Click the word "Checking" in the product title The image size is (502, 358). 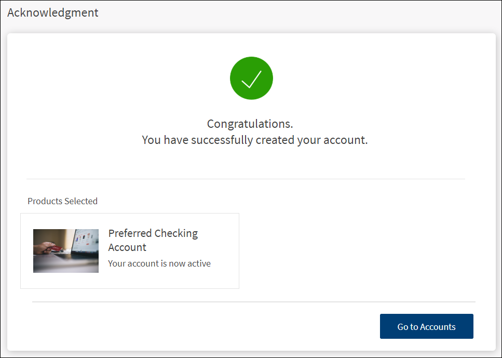[x=176, y=233]
